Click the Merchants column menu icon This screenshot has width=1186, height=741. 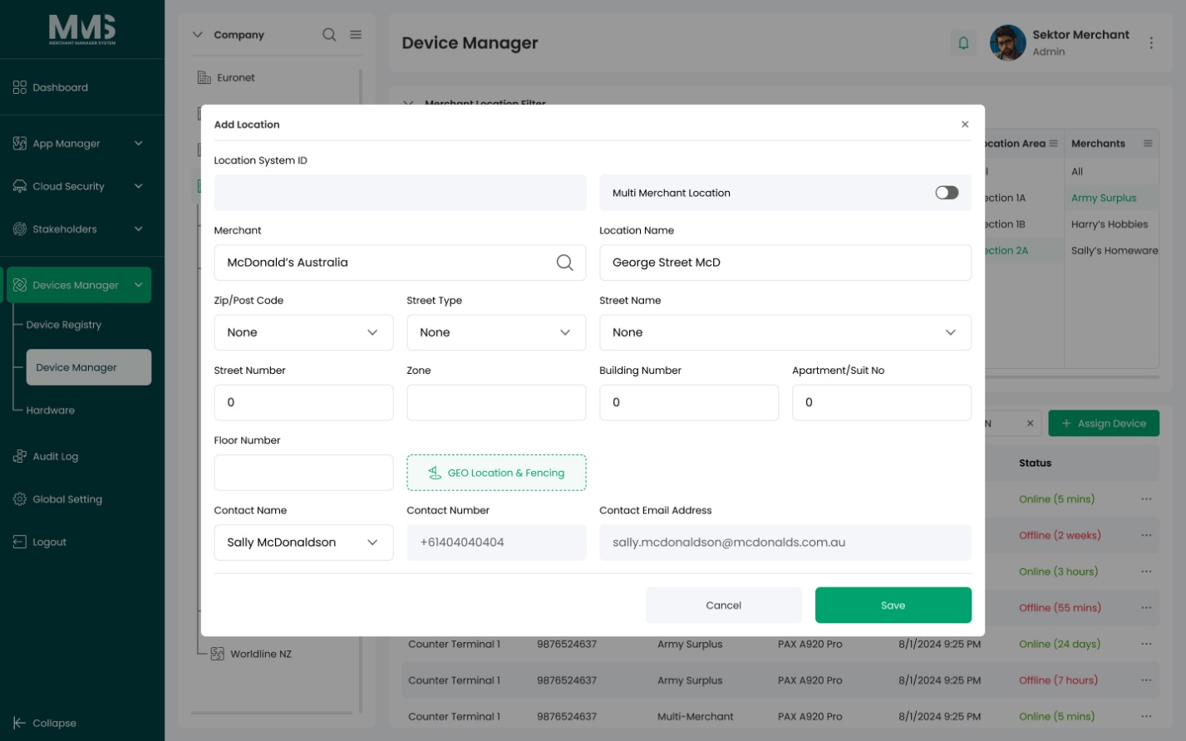click(x=1148, y=144)
